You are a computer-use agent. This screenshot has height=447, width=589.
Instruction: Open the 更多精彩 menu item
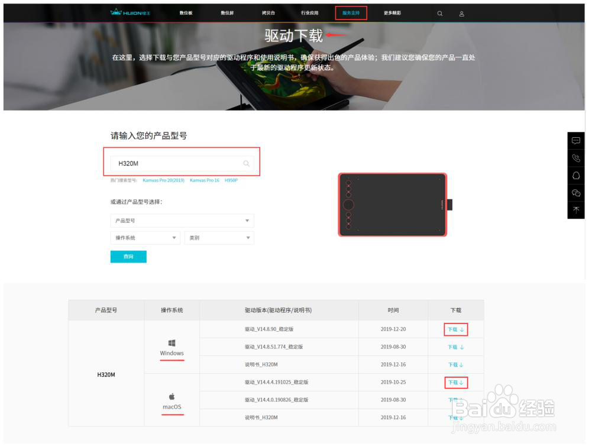tap(392, 13)
